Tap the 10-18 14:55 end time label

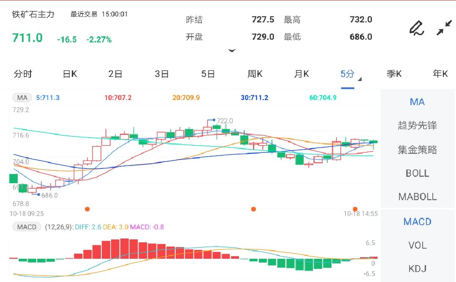point(361,214)
